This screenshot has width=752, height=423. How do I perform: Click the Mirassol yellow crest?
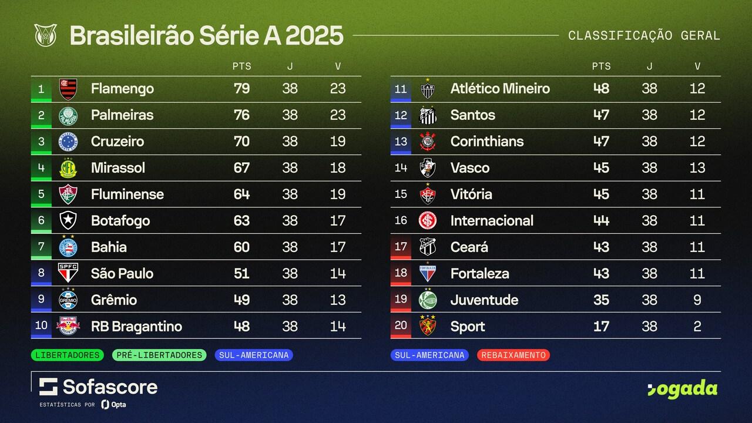pos(68,168)
